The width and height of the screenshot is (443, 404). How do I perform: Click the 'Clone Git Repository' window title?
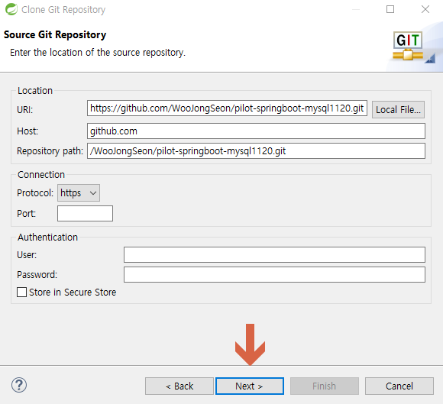coord(63,10)
